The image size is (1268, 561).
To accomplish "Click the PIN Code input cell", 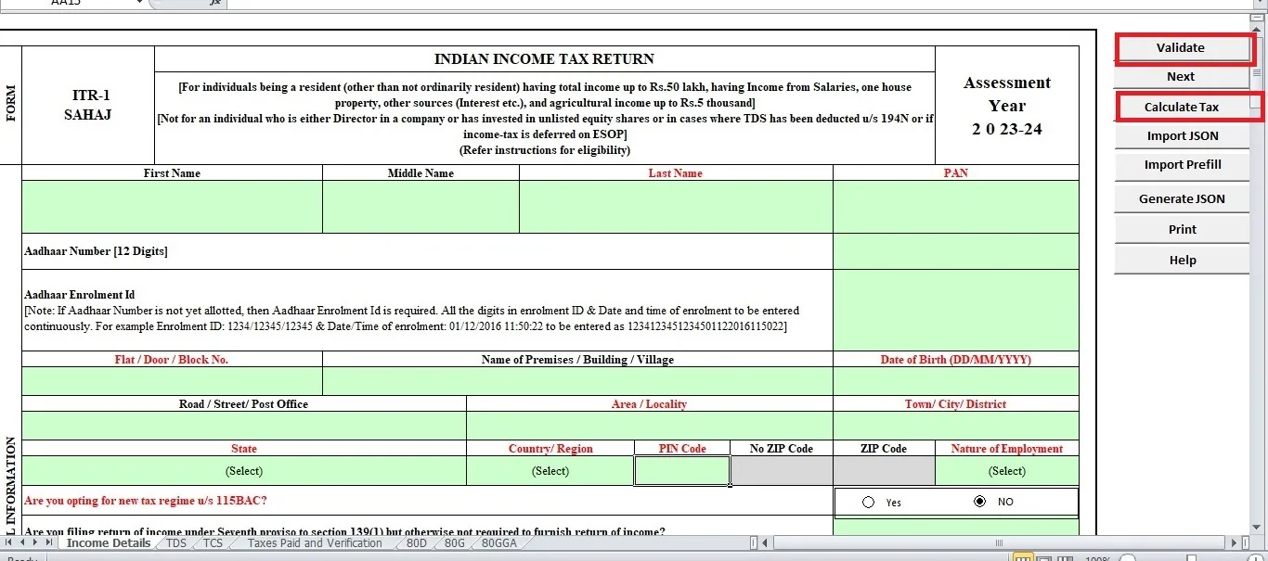I will point(682,471).
